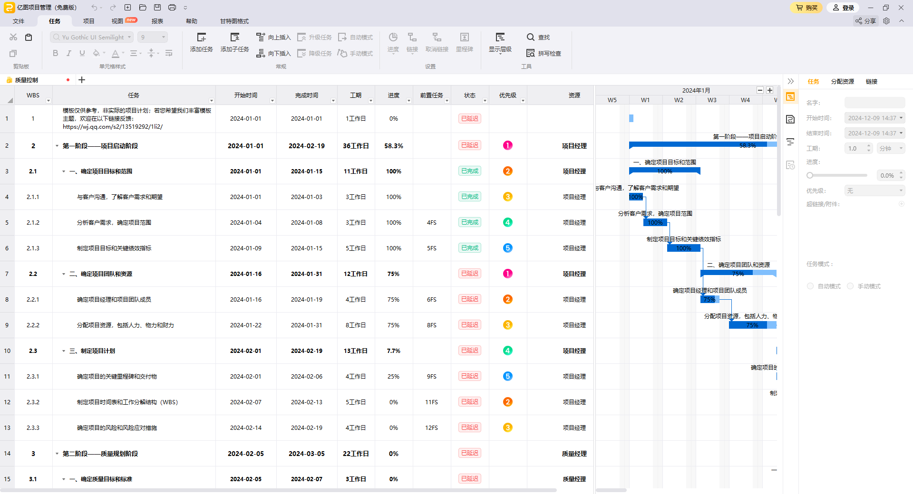Screen dimensions: 913x494
Task: Click the progress slider handle
Action: (x=810, y=175)
